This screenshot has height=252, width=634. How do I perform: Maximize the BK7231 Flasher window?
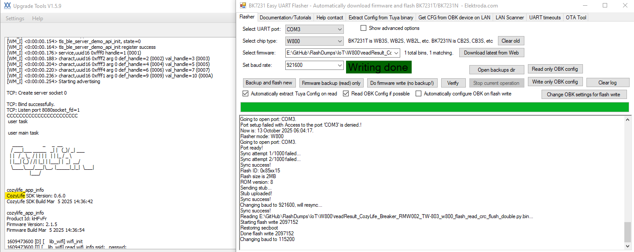605,6
